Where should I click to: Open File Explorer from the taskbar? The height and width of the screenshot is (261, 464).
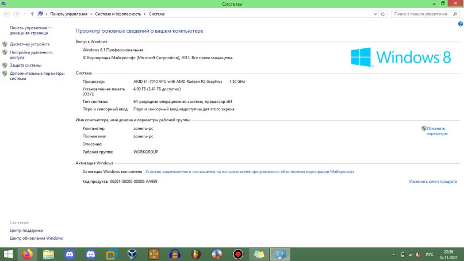coord(48,254)
